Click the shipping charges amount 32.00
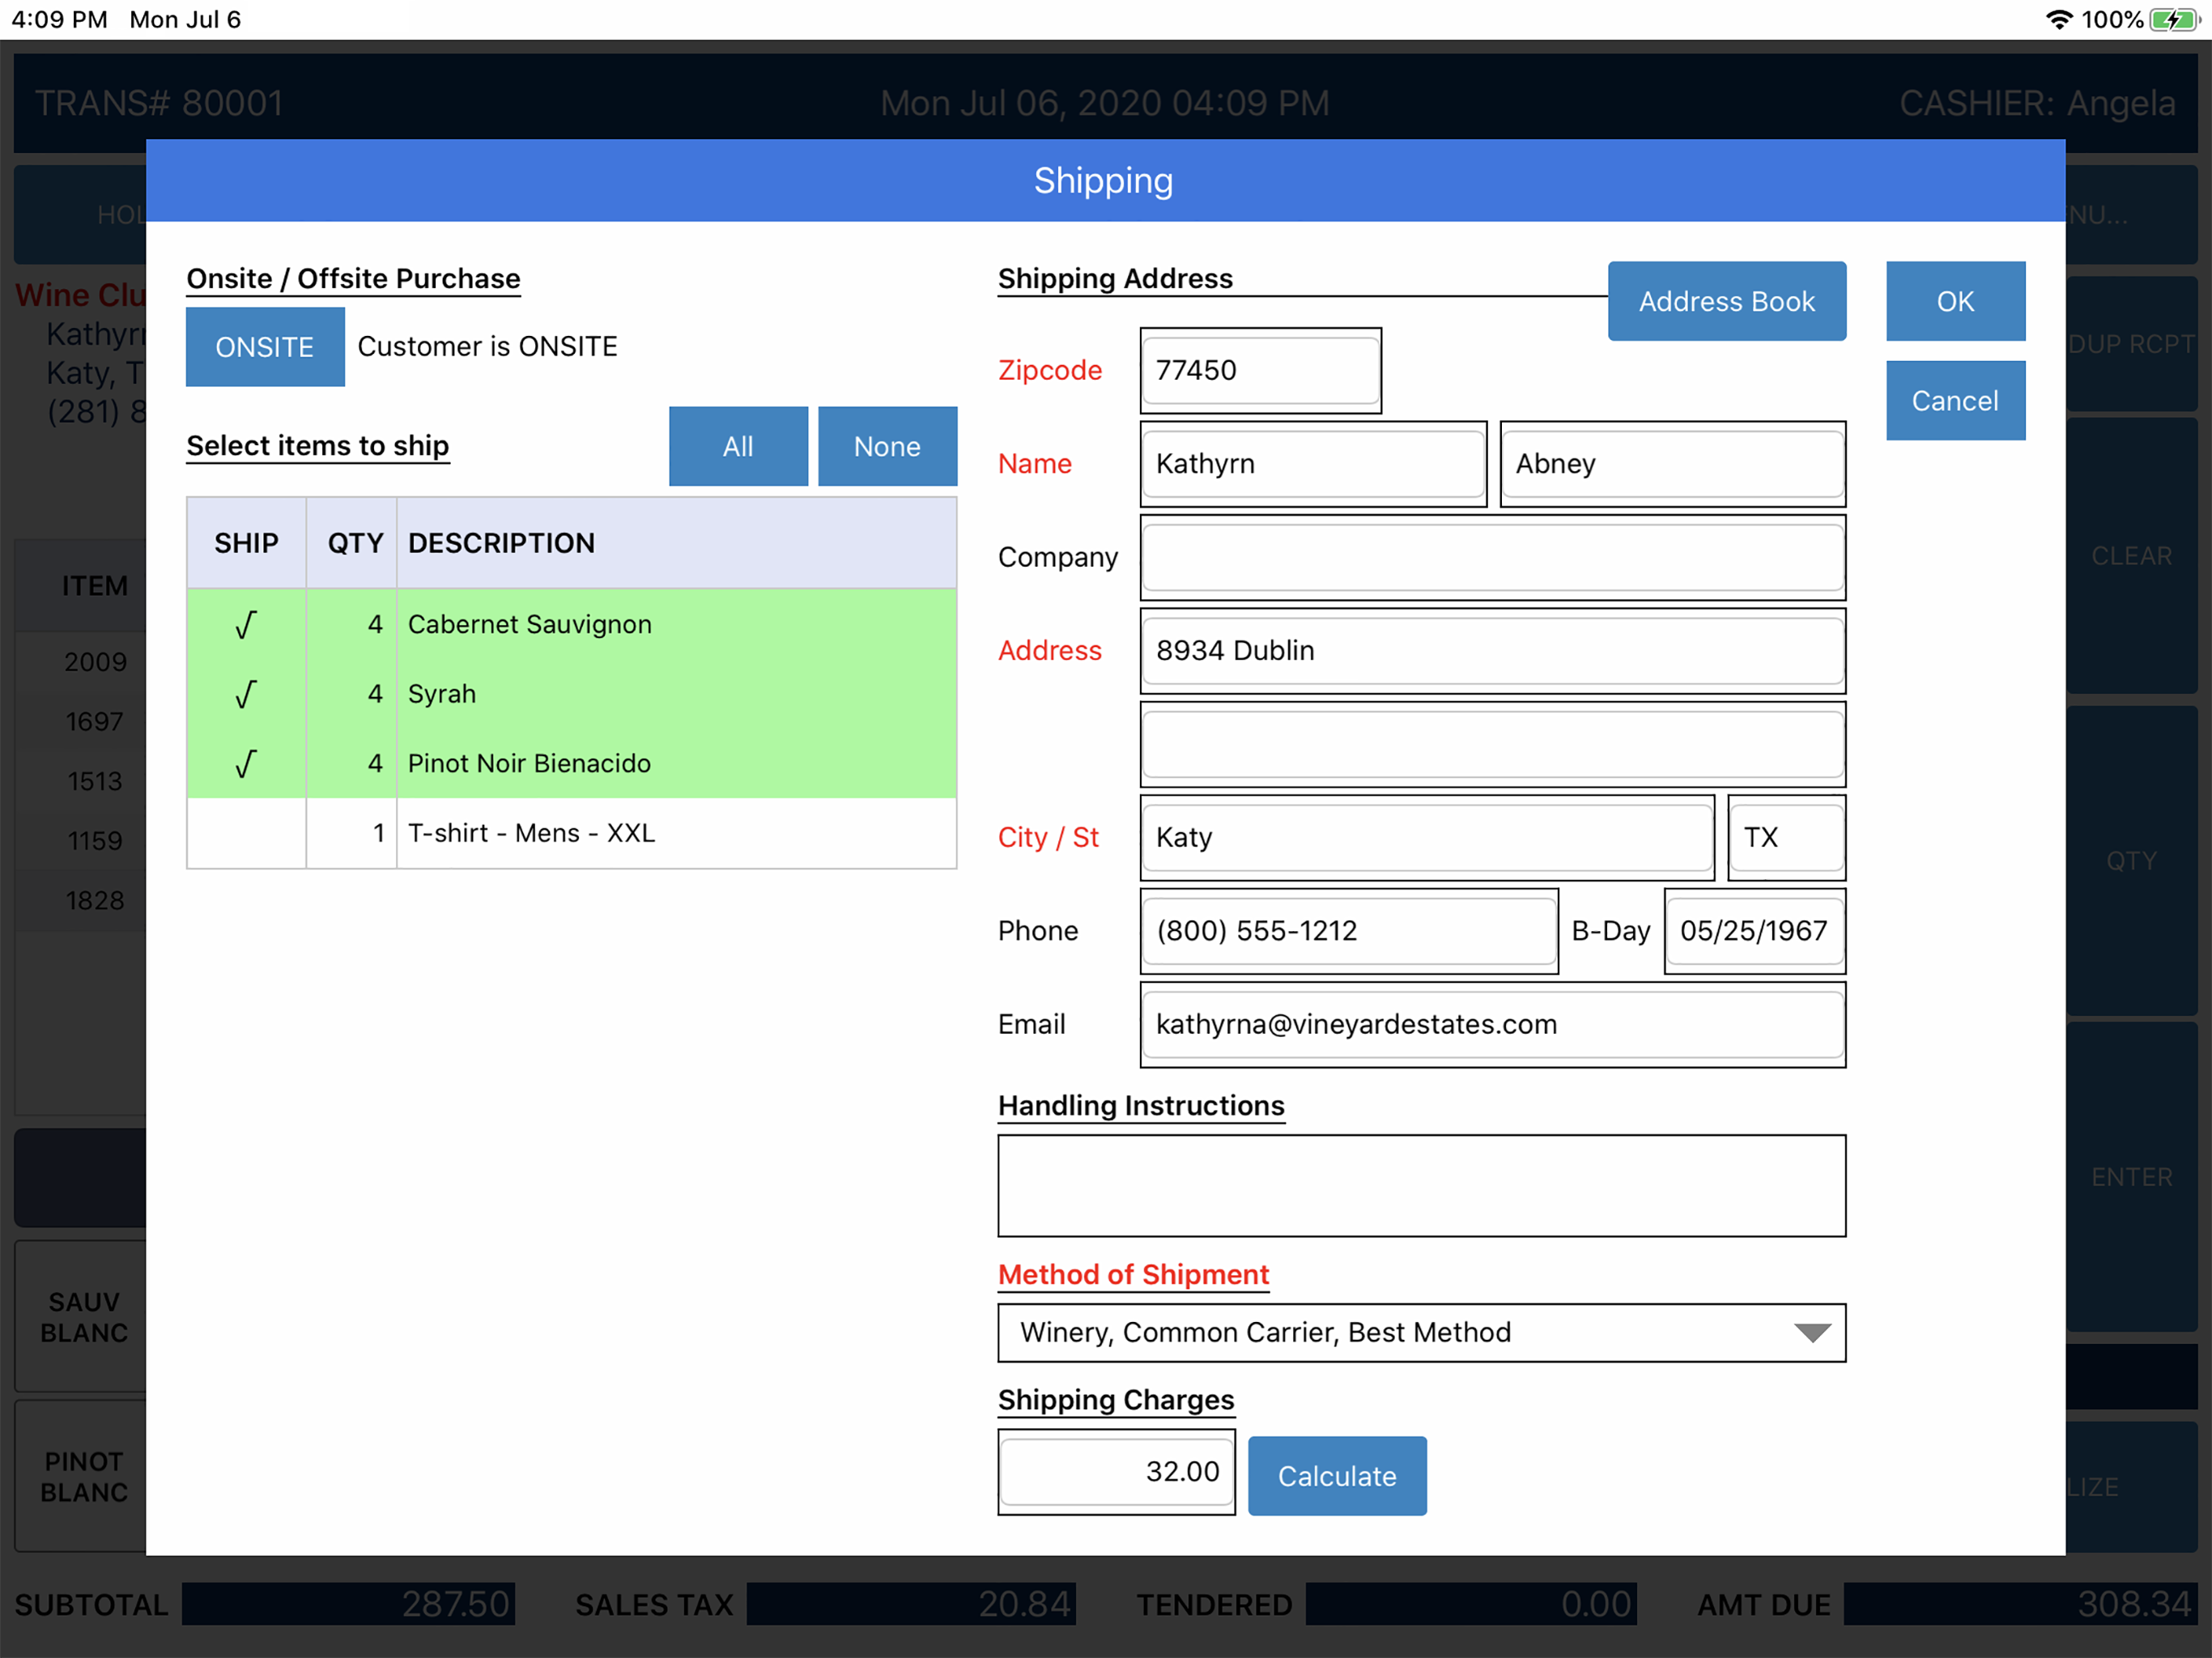Image resolution: width=2212 pixels, height=1658 pixels. tap(1116, 1472)
